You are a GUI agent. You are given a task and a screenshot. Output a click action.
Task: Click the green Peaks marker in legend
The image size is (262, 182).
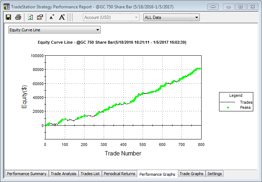[x=228, y=108]
